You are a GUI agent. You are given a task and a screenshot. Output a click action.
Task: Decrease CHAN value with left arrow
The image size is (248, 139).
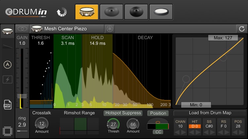click(x=177, y=132)
